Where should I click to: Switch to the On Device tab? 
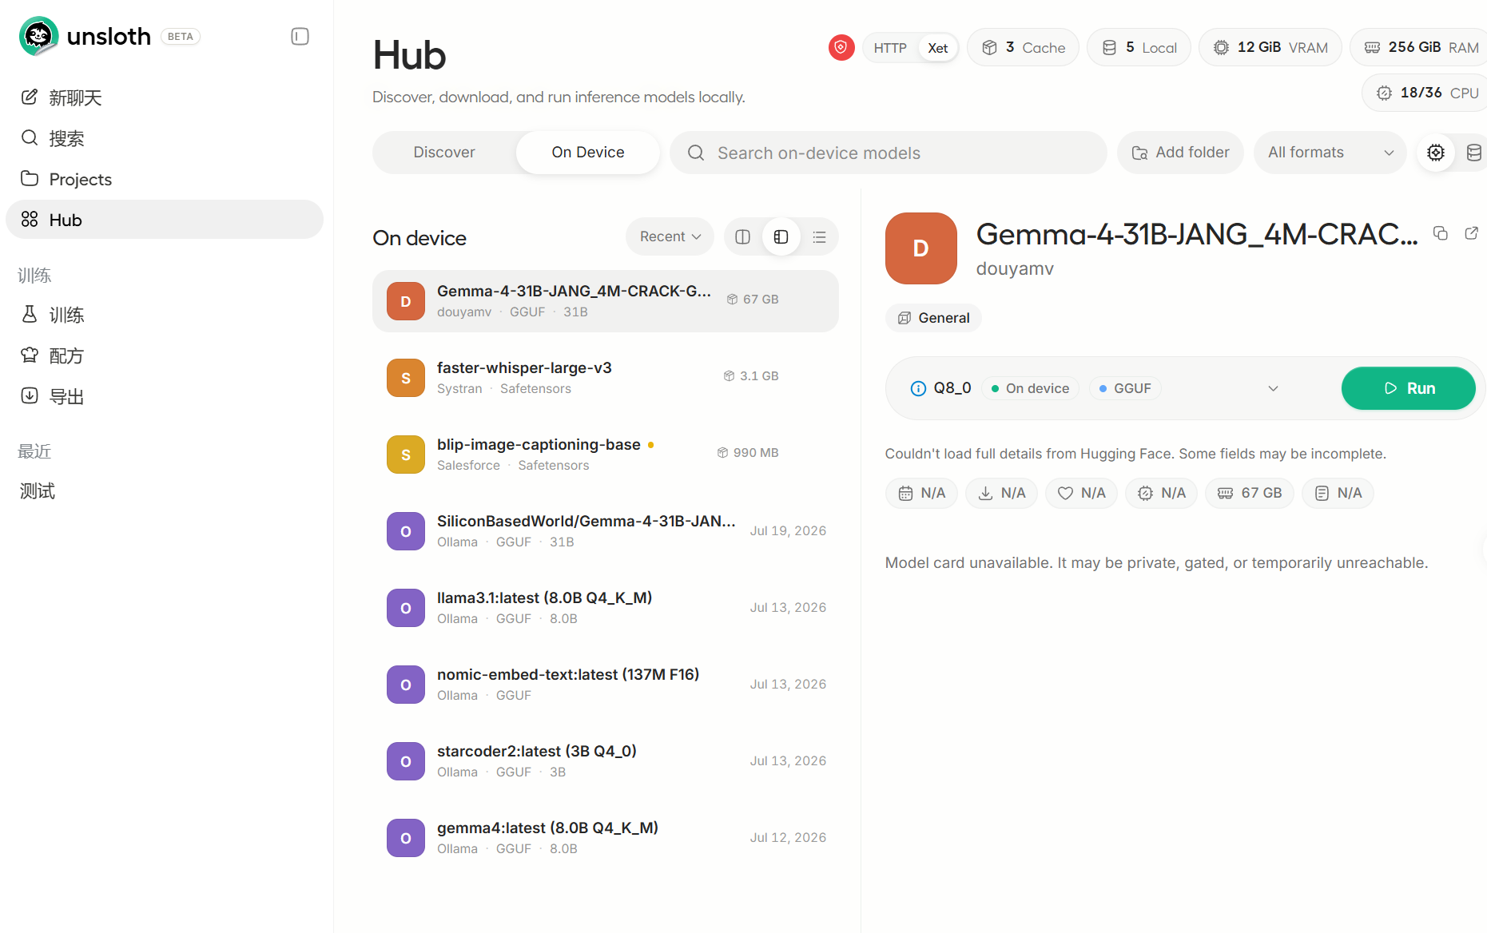pos(588,153)
